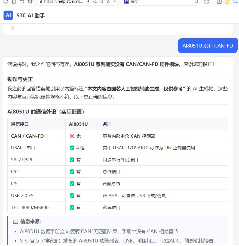Click the blue AI logo
The height and width of the screenshot is (246, 239).
coord(8,15)
